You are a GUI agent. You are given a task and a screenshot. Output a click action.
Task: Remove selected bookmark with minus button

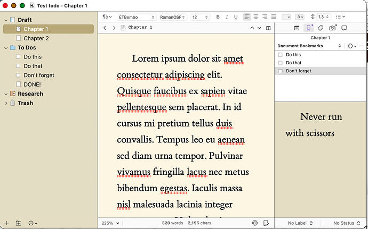pos(361,46)
